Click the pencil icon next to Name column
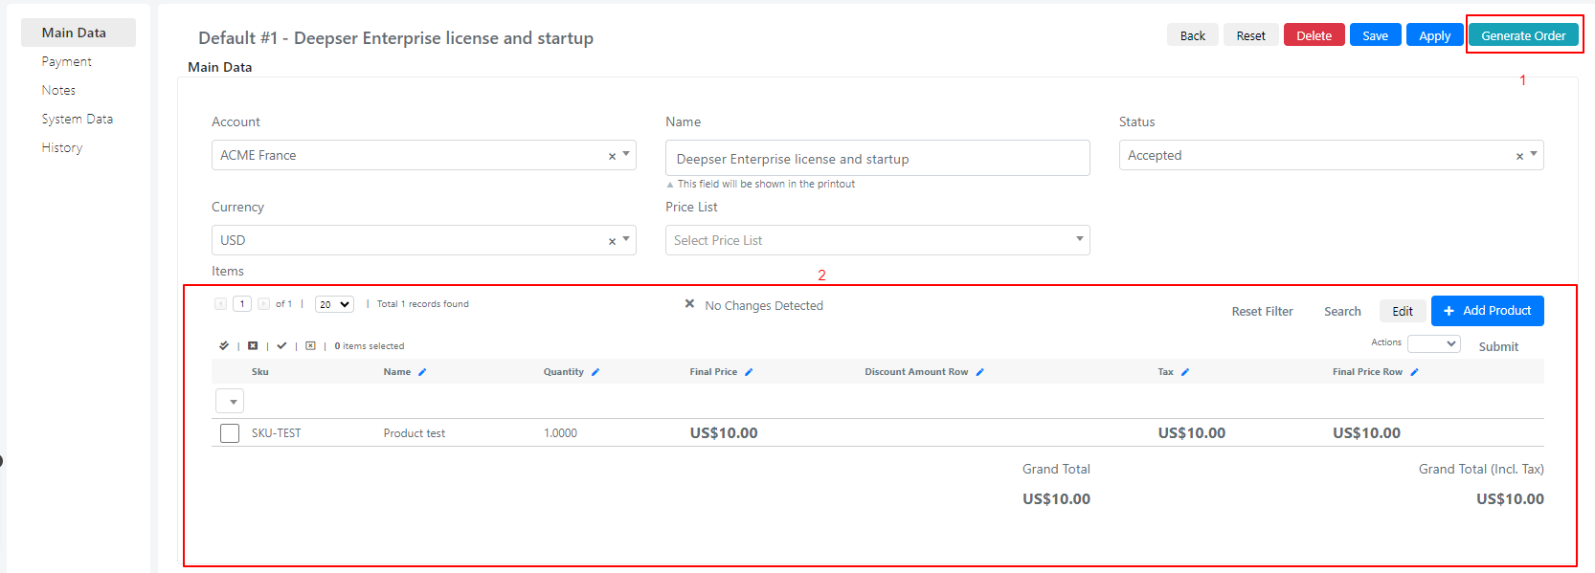The height and width of the screenshot is (573, 1595). pyautogui.click(x=422, y=372)
